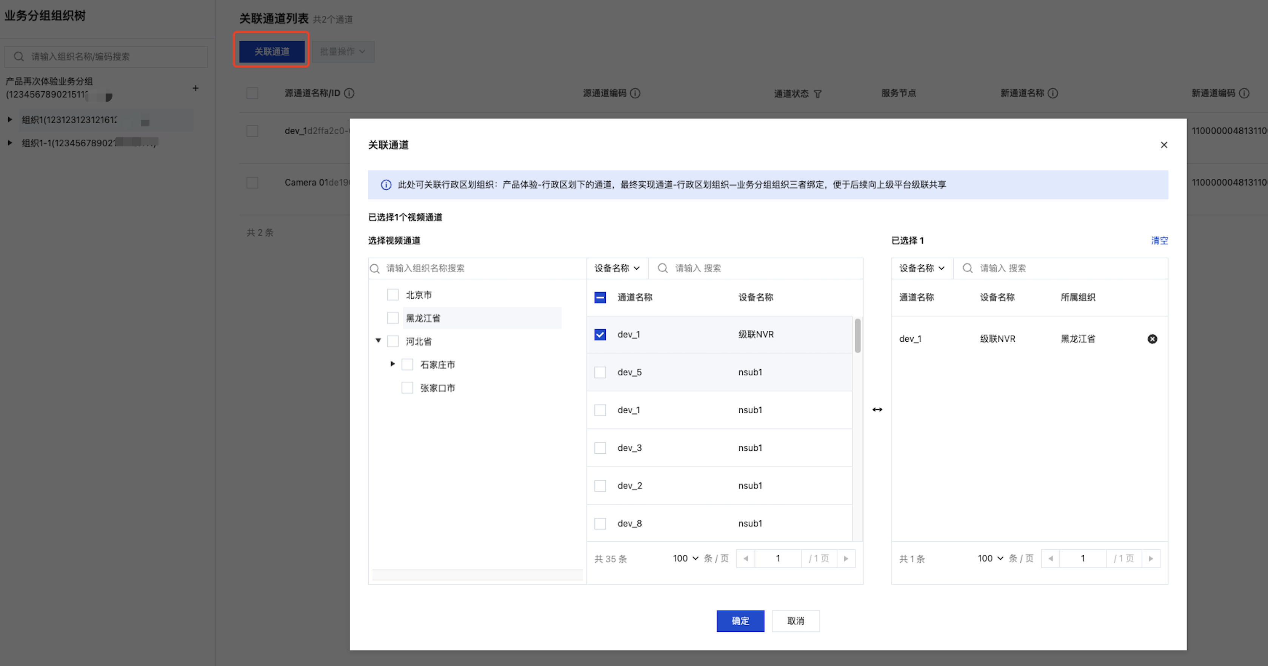The height and width of the screenshot is (666, 1268).
Task: Click 产品再次体验业务分组 root tree node
Action: coord(49,87)
